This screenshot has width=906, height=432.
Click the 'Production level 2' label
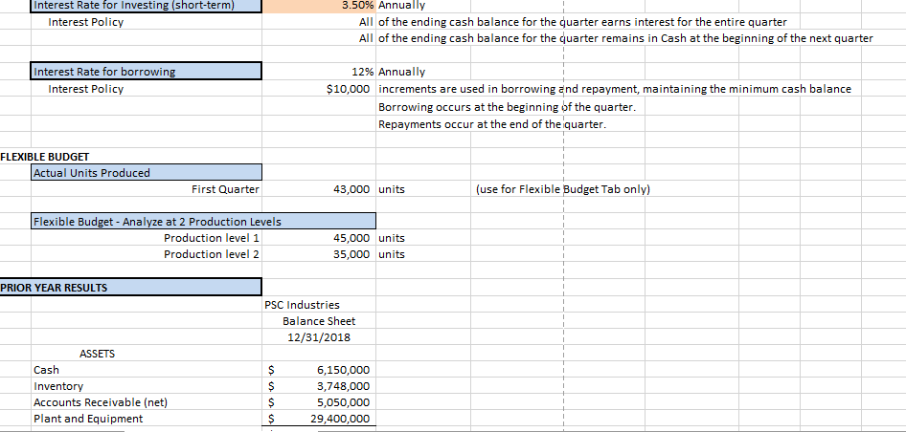click(212, 254)
